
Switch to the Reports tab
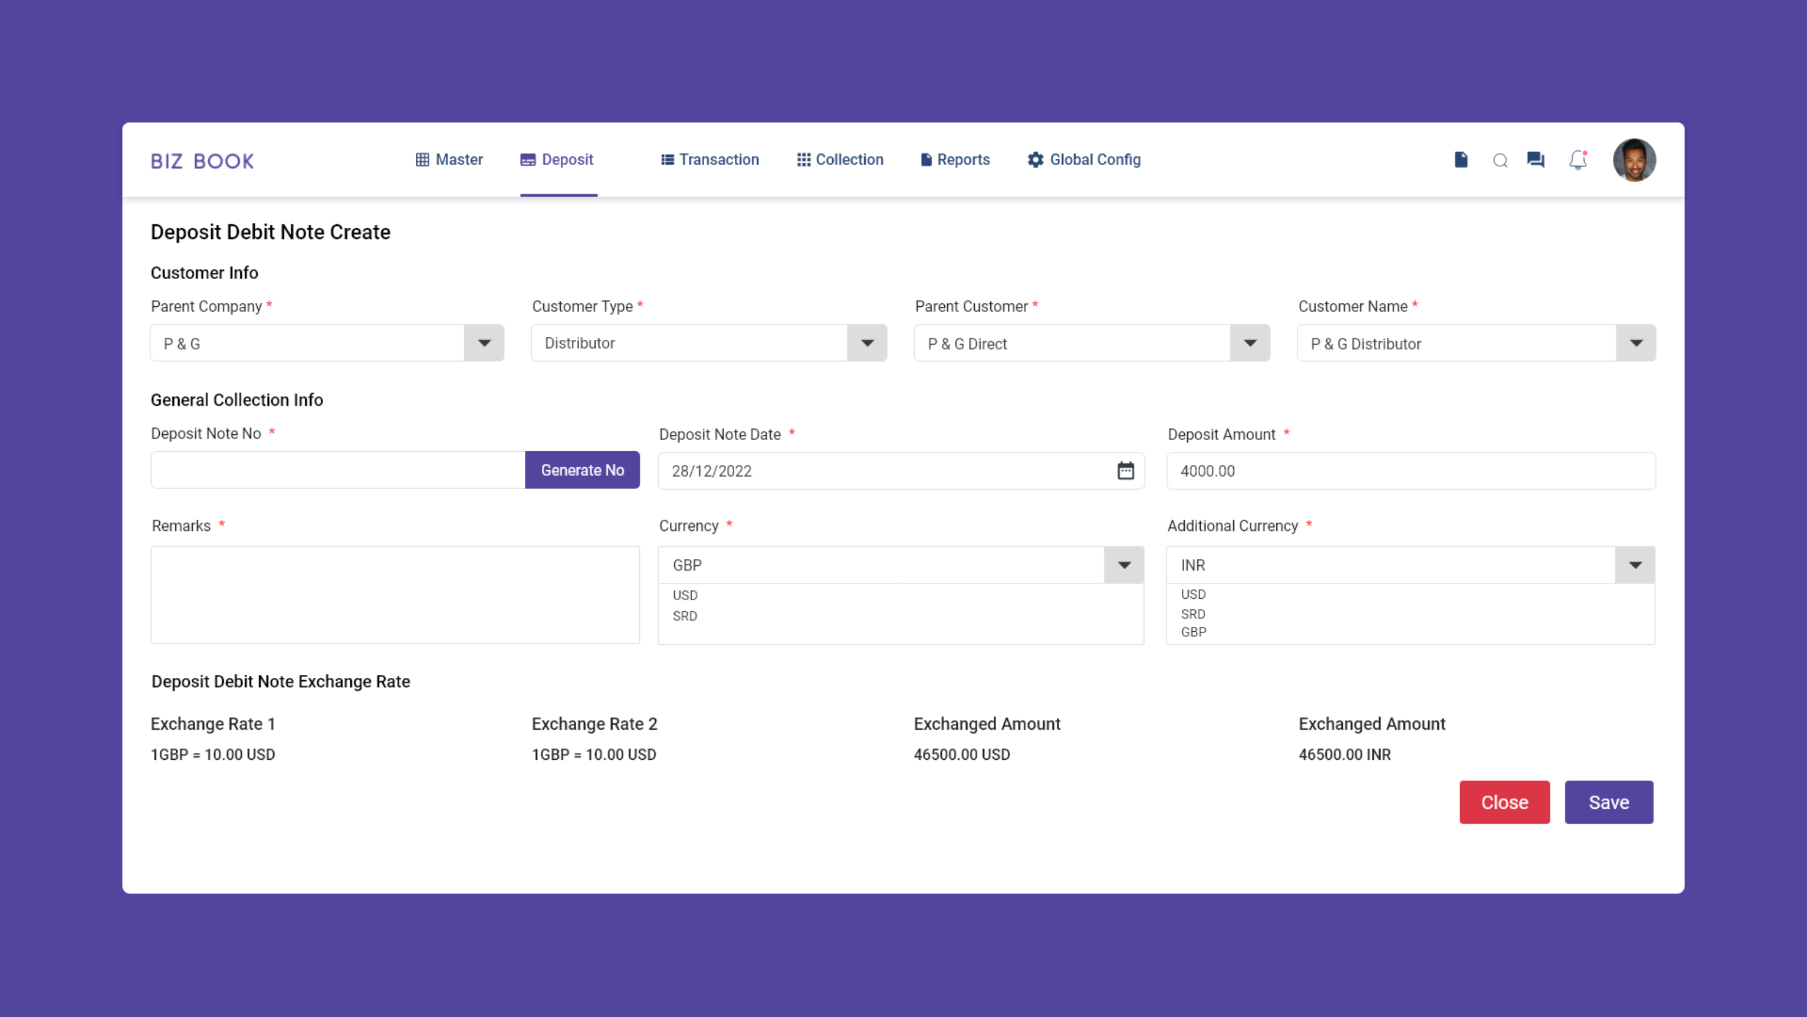[x=955, y=159]
